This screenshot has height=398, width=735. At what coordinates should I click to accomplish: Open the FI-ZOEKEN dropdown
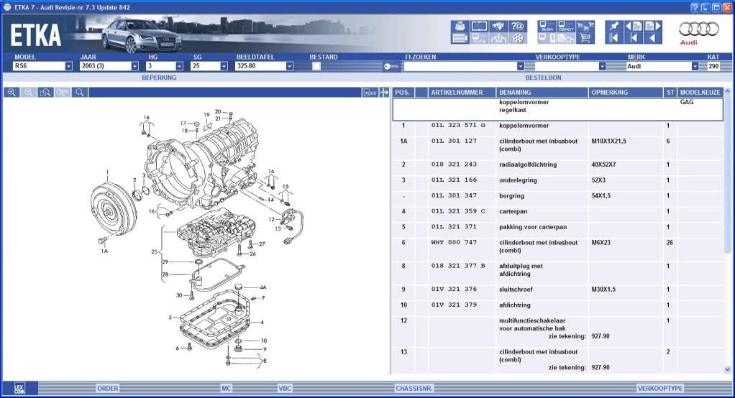(x=520, y=67)
